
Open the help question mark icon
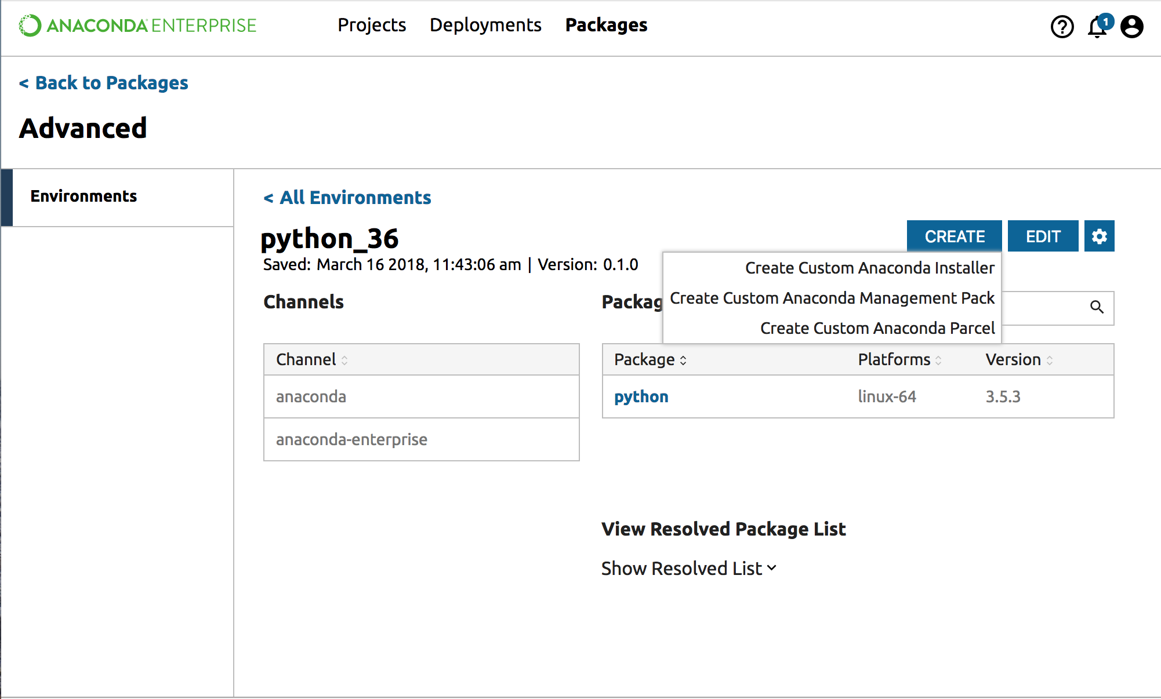pyautogui.click(x=1062, y=27)
